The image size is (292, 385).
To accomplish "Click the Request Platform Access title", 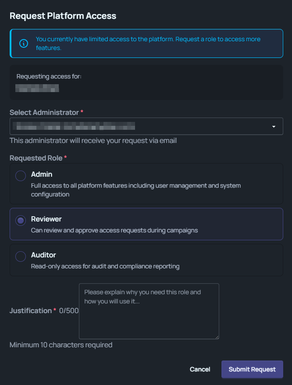I will point(63,15).
